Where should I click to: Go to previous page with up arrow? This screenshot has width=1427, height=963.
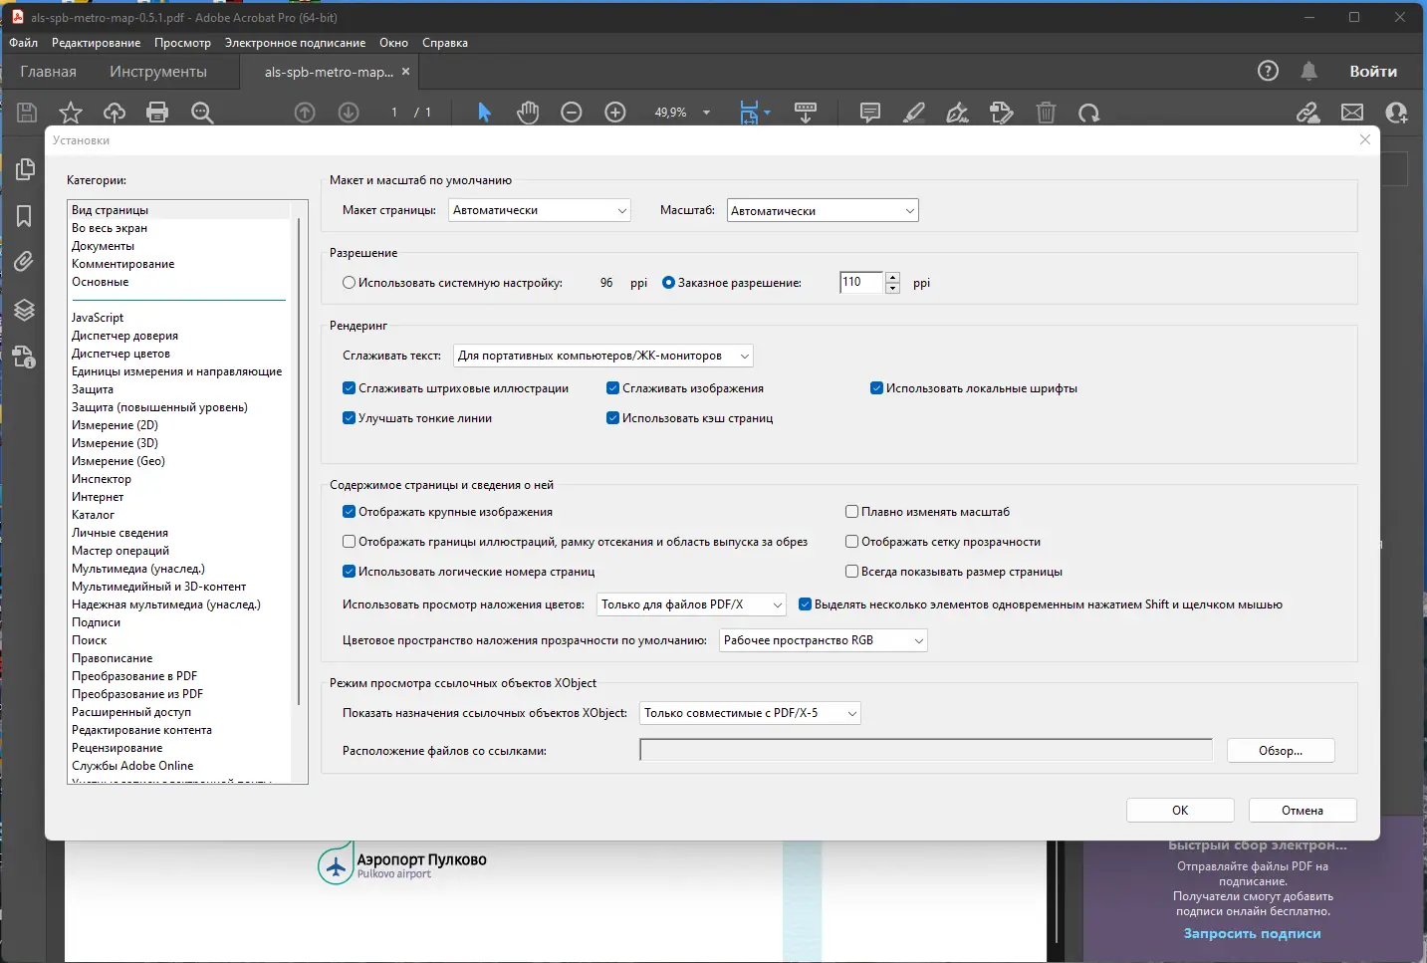pos(305,113)
